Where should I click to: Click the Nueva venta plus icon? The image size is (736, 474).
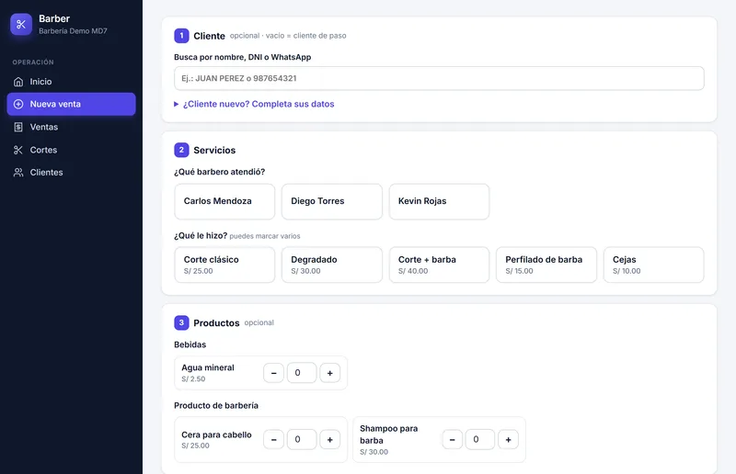click(18, 104)
